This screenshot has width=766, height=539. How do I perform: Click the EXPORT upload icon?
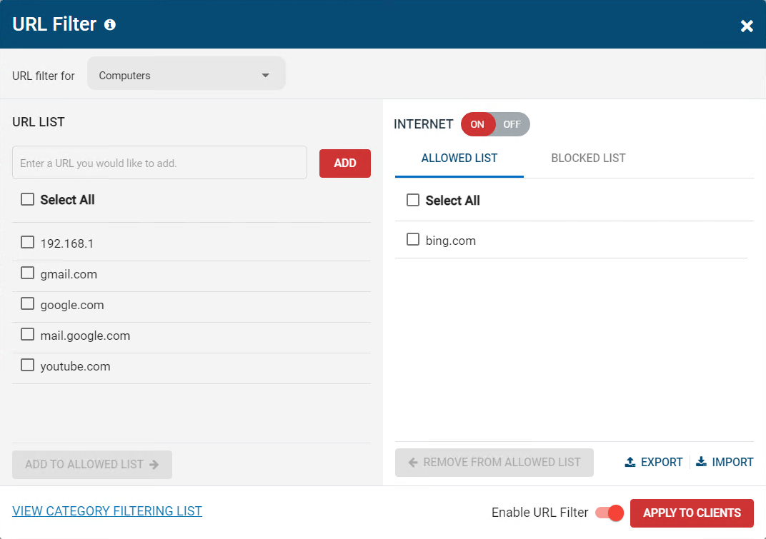point(630,462)
